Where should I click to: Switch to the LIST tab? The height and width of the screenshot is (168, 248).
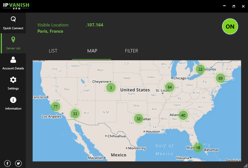point(53,51)
